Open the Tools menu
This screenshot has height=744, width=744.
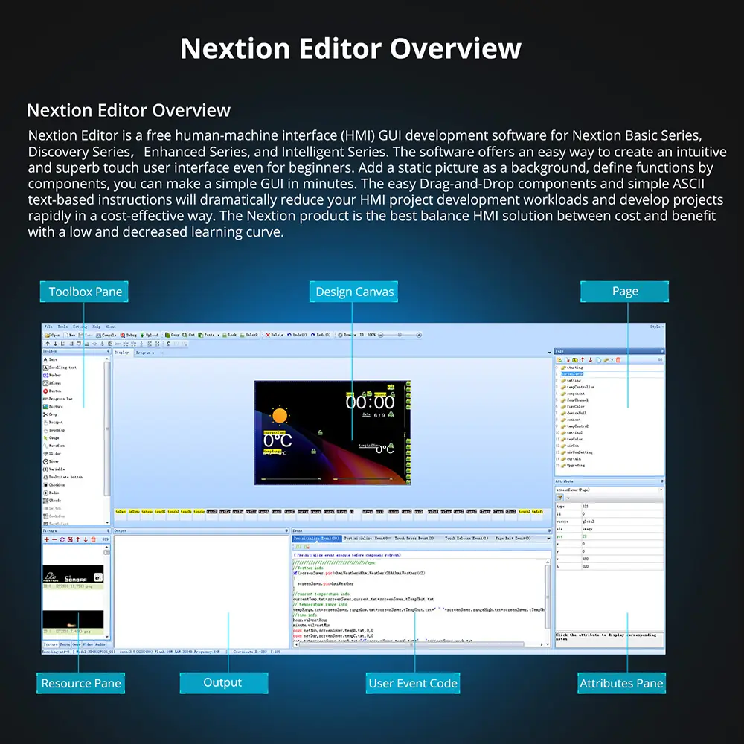(x=62, y=327)
